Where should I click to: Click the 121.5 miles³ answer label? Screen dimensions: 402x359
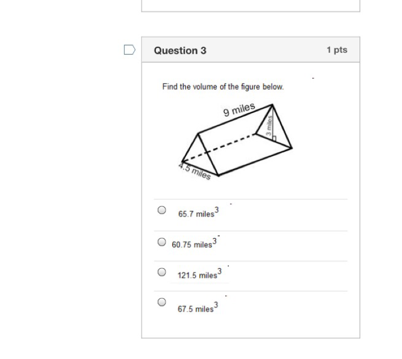pyautogui.click(x=199, y=275)
